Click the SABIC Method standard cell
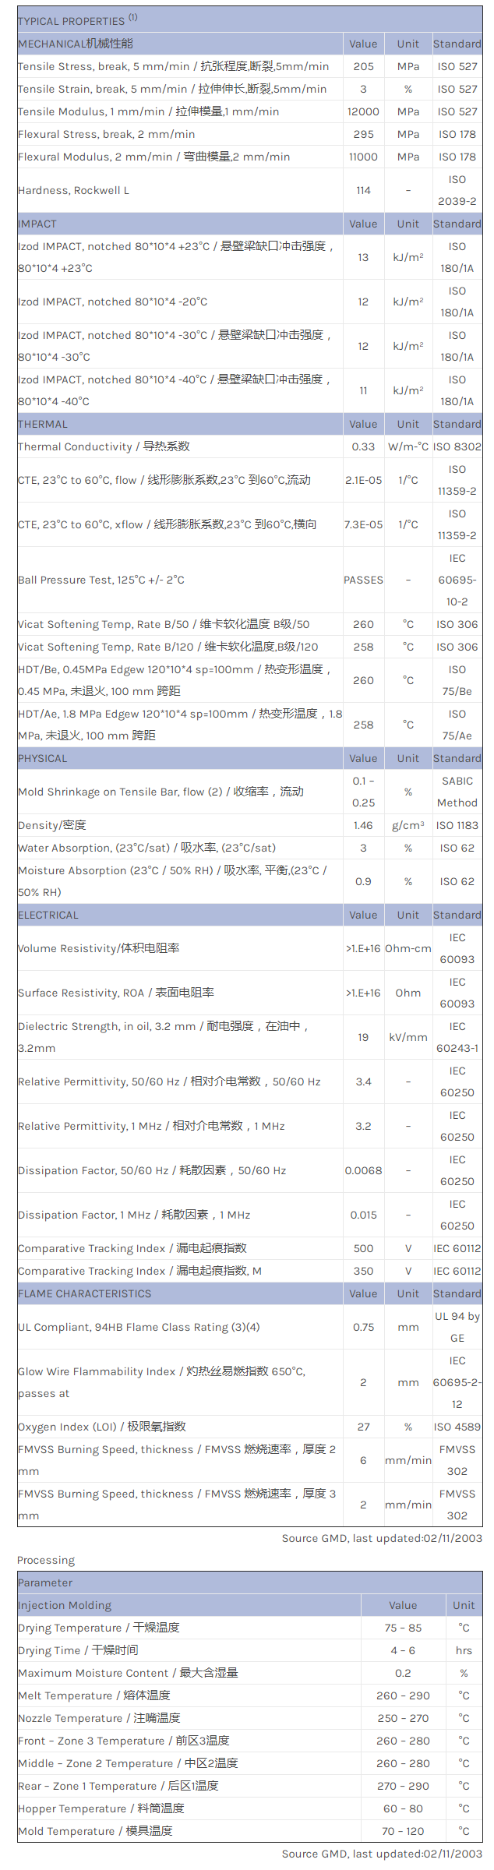 click(457, 792)
